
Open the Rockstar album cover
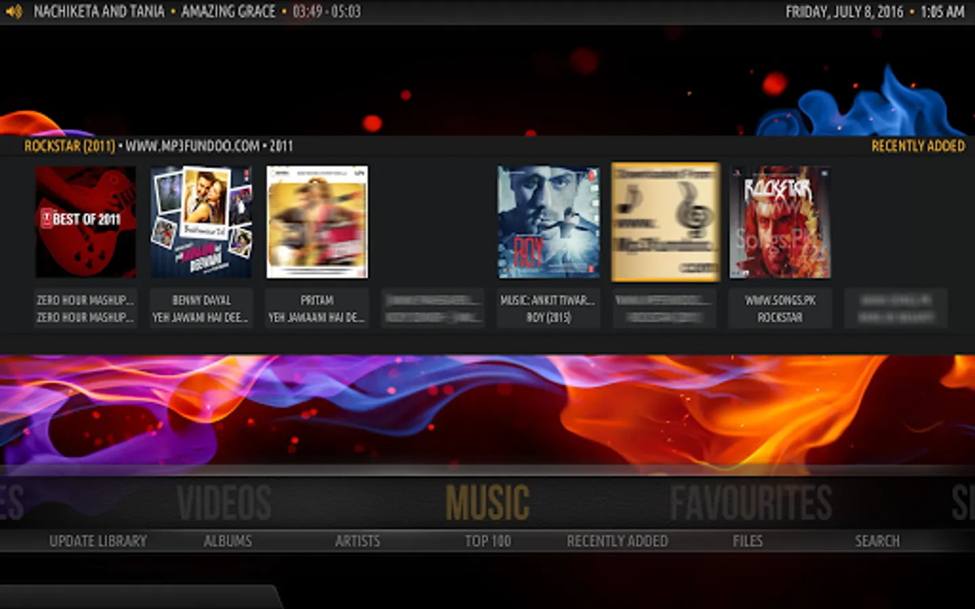click(780, 222)
